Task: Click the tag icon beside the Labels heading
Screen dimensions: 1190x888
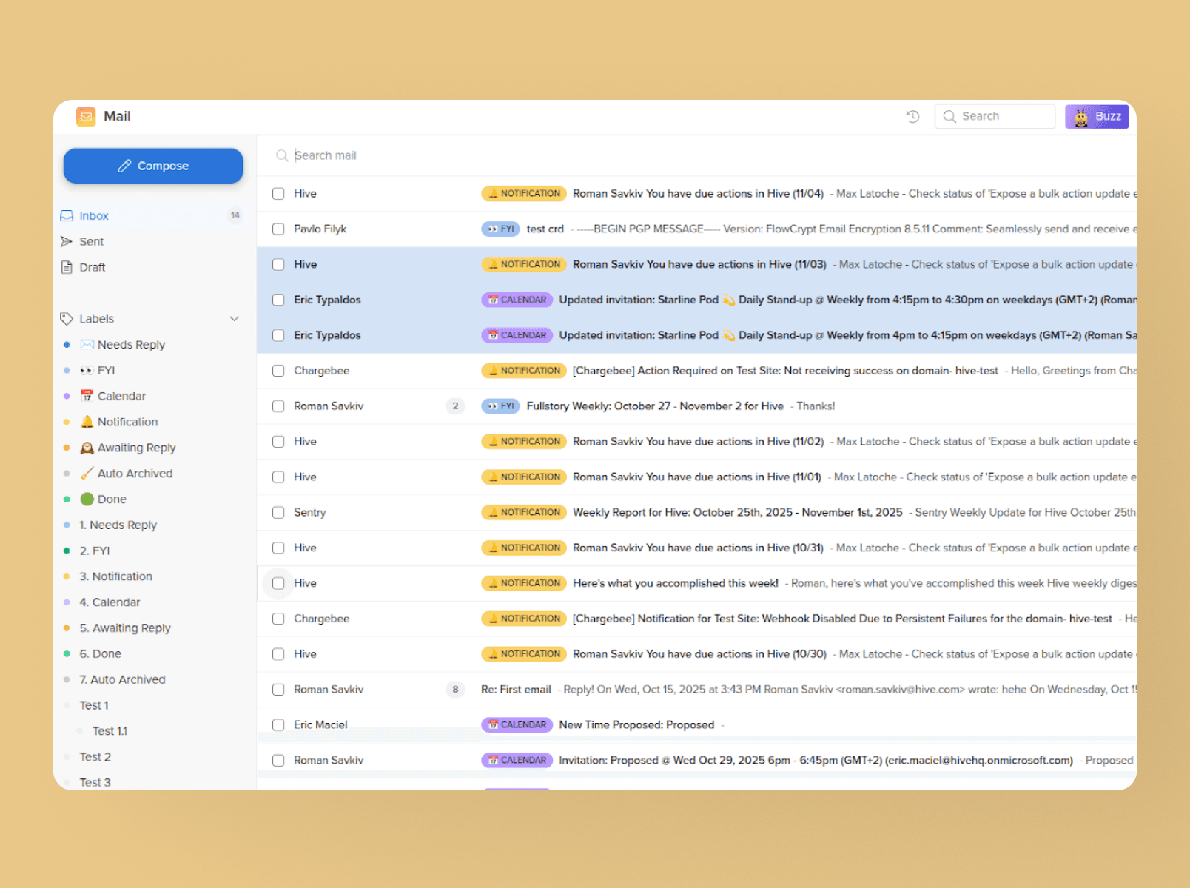Action: (67, 318)
